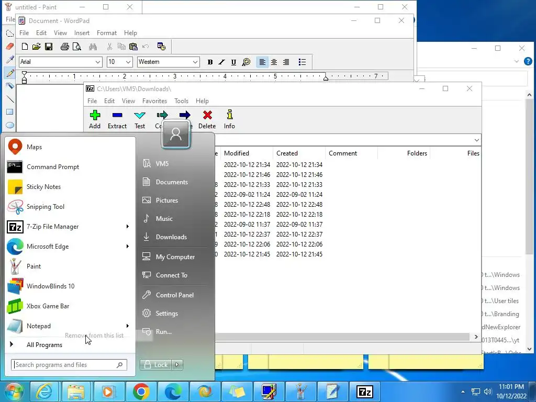Click the user account picture in Start menu

coord(176,134)
